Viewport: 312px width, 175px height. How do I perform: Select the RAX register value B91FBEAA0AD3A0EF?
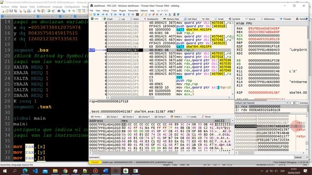(x=264, y=28)
